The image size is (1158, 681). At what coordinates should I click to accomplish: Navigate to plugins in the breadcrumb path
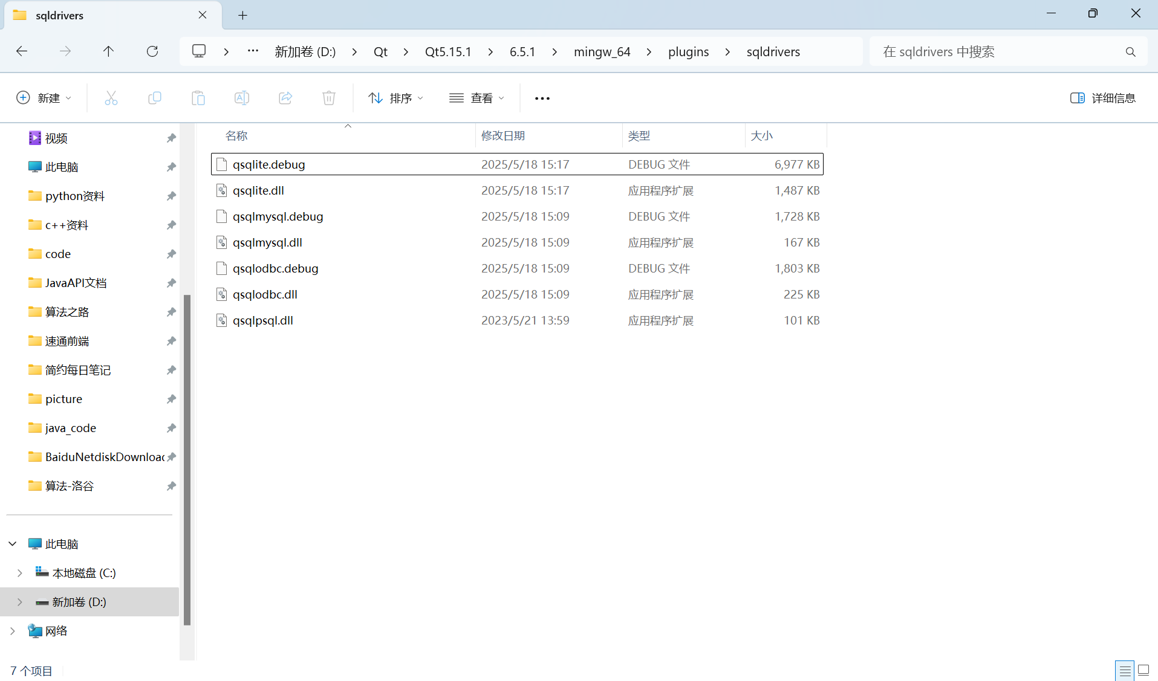pos(688,51)
